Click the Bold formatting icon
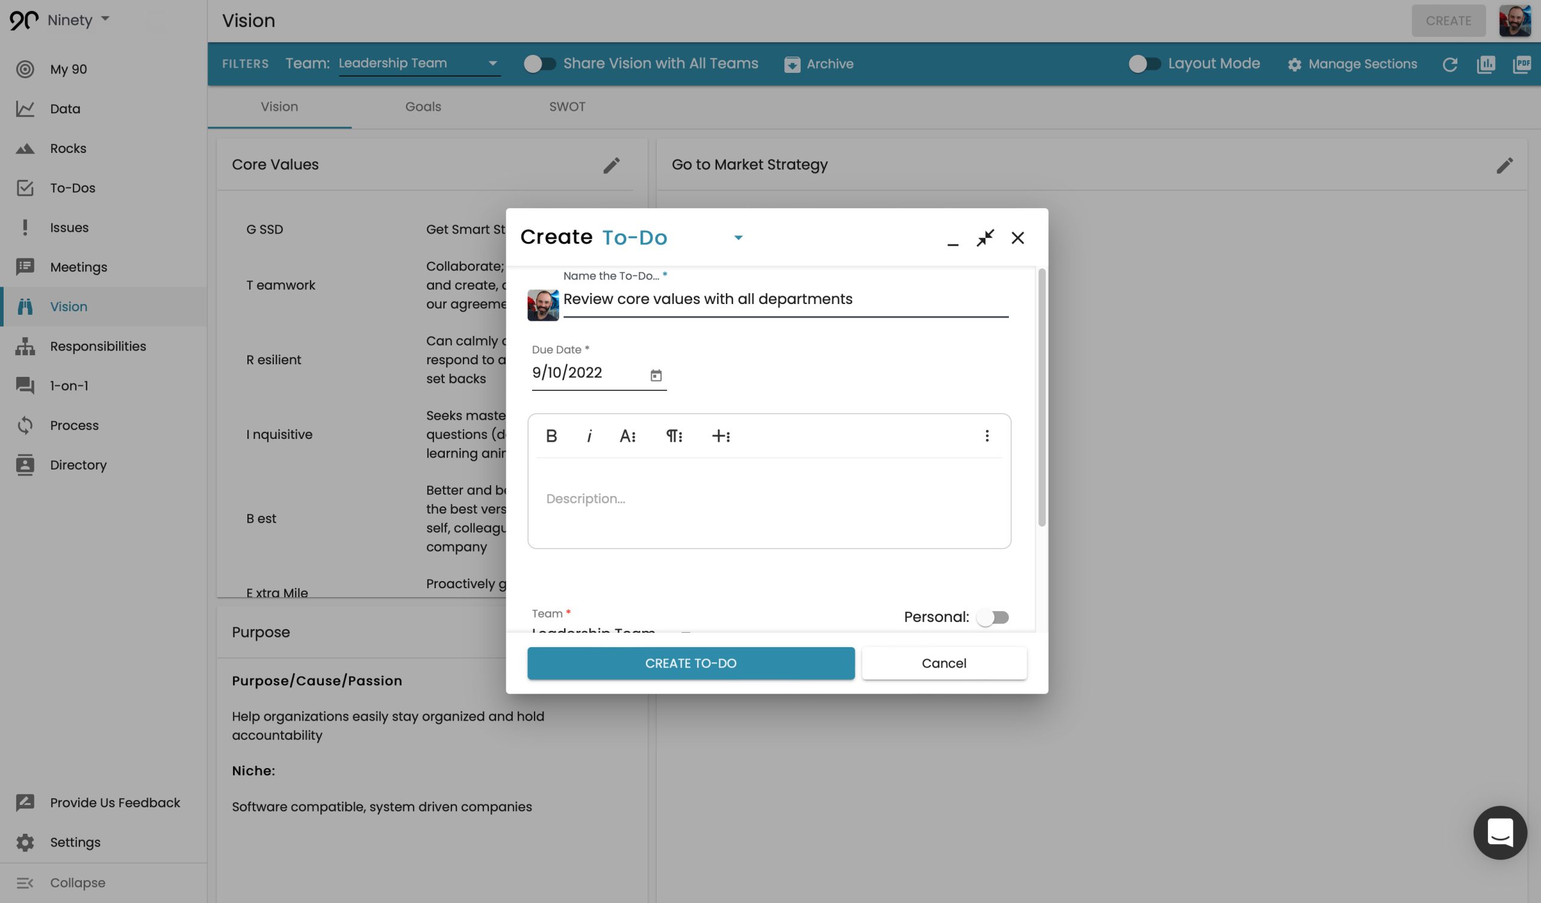The width and height of the screenshot is (1541, 903). (x=551, y=436)
